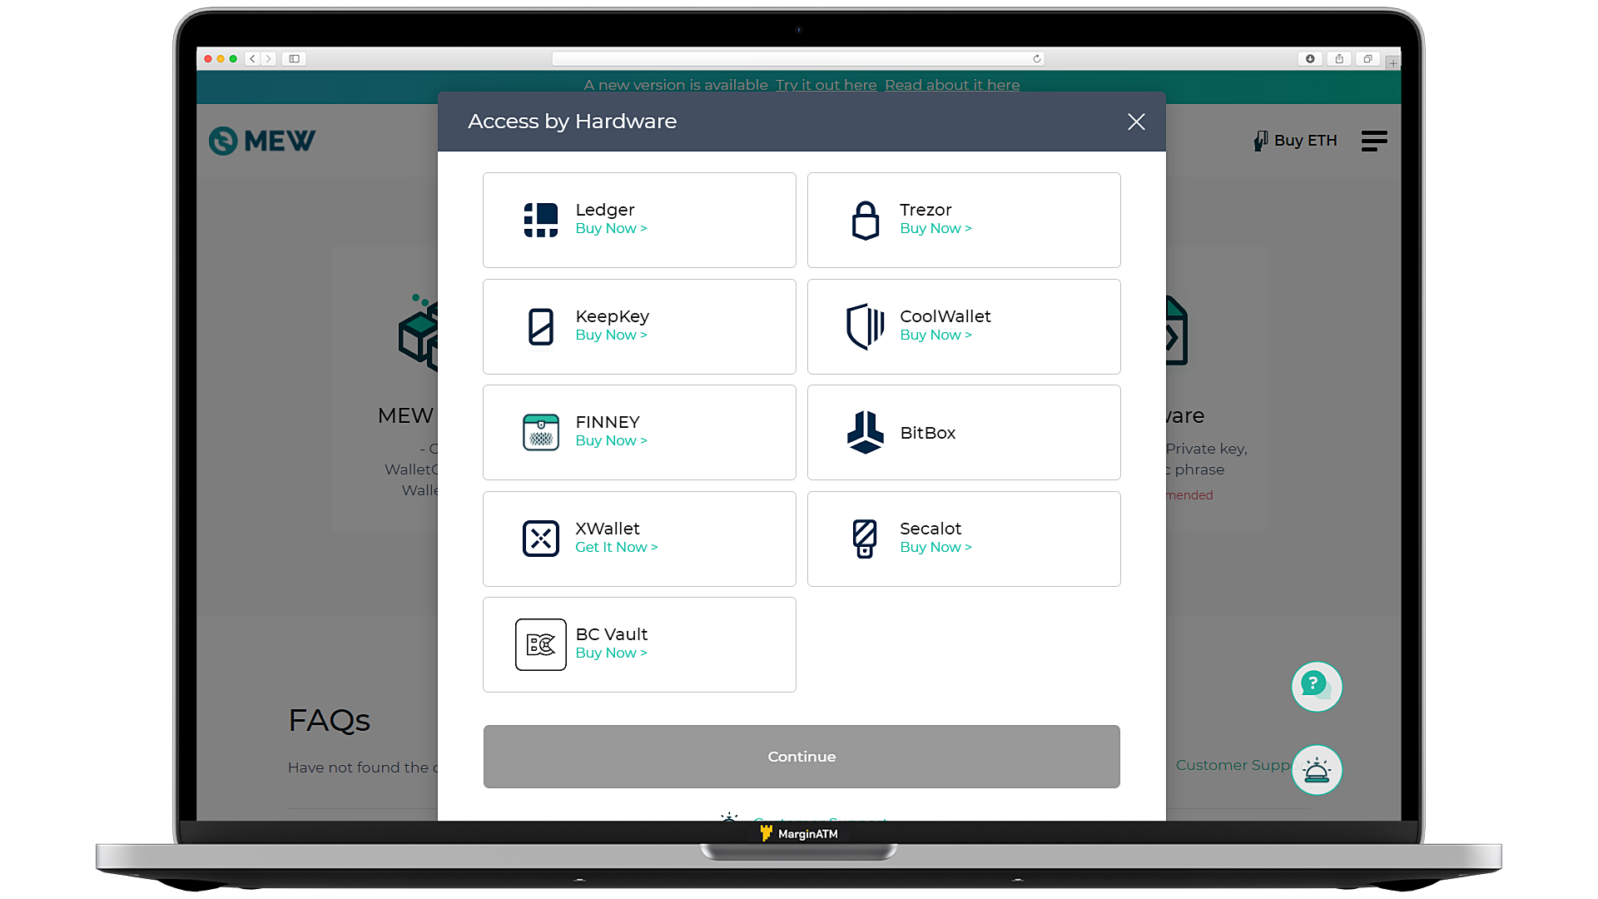This screenshot has height=899, width=1598.
Task: Click the BC Vault hardware wallet icon
Action: [540, 644]
